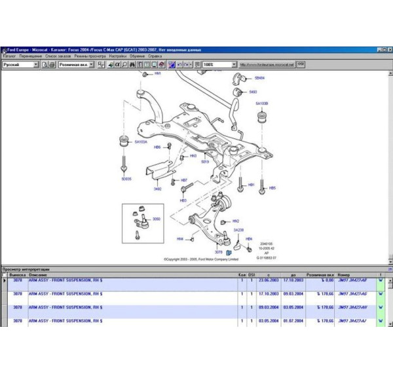393x374 pixels.
Task: Click callout HB5 bolt on the diagram
Action: click(272, 188)
